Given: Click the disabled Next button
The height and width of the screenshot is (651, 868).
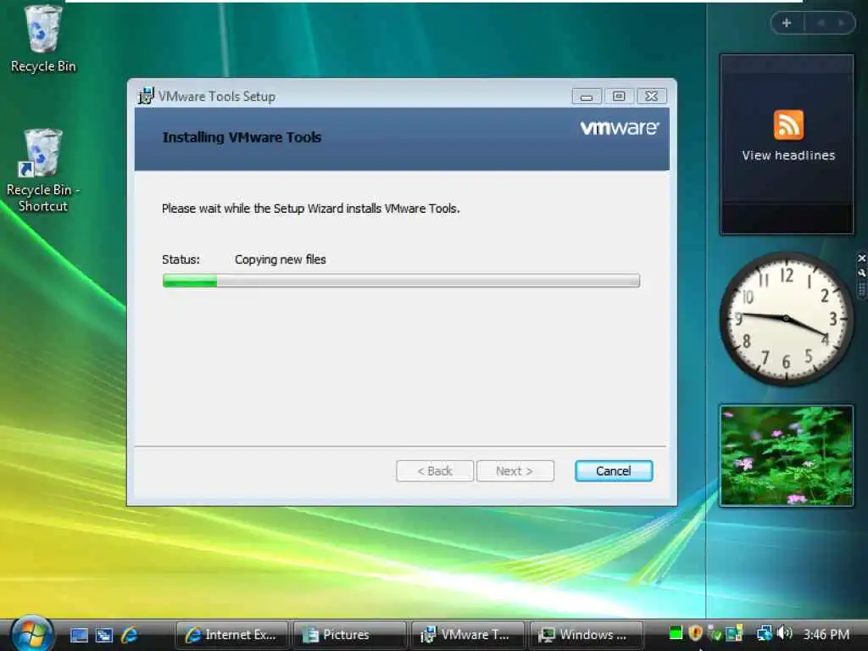Looking at the screenshot, I should pos(515,471).
